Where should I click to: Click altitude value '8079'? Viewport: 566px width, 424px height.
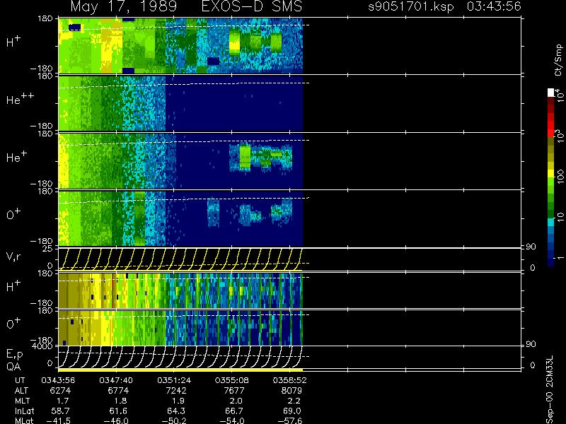click(x=291, y=391)
